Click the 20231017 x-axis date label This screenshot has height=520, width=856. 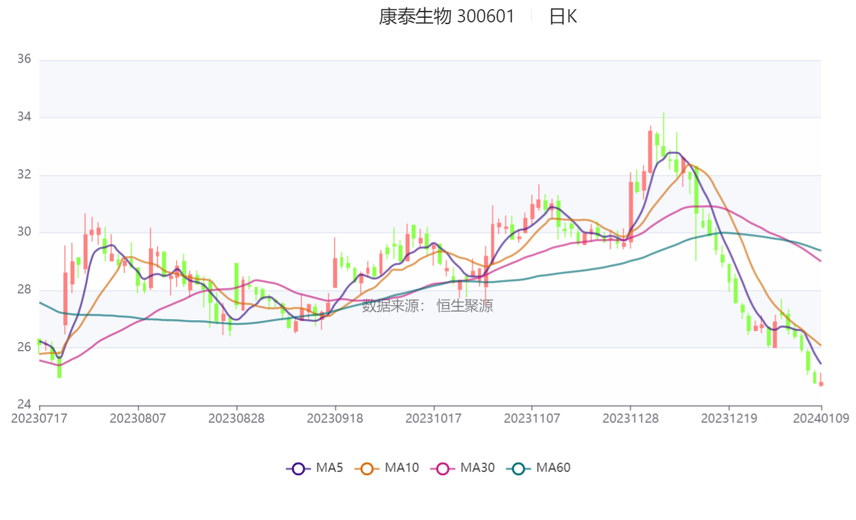pos(433,418)
